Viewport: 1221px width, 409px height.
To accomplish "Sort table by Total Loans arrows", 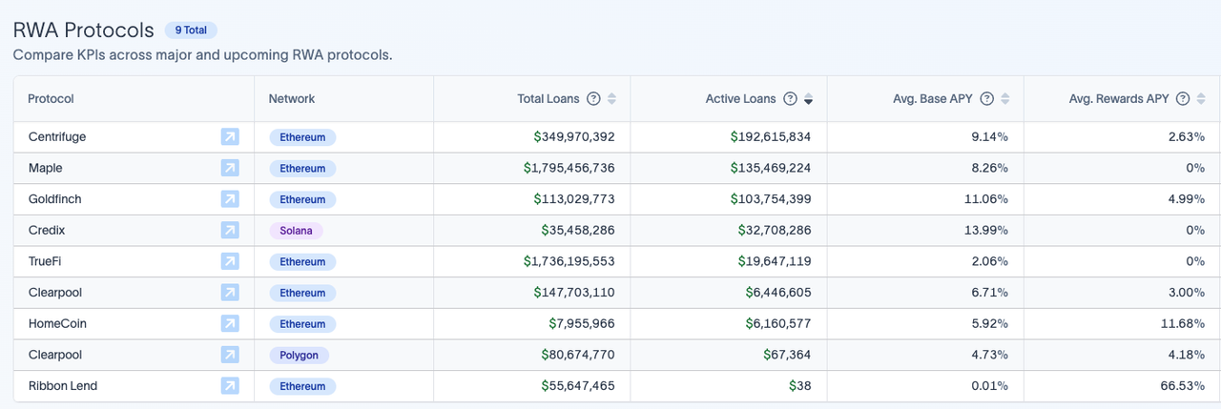I will pyautogui.click(x=612, y=99).
